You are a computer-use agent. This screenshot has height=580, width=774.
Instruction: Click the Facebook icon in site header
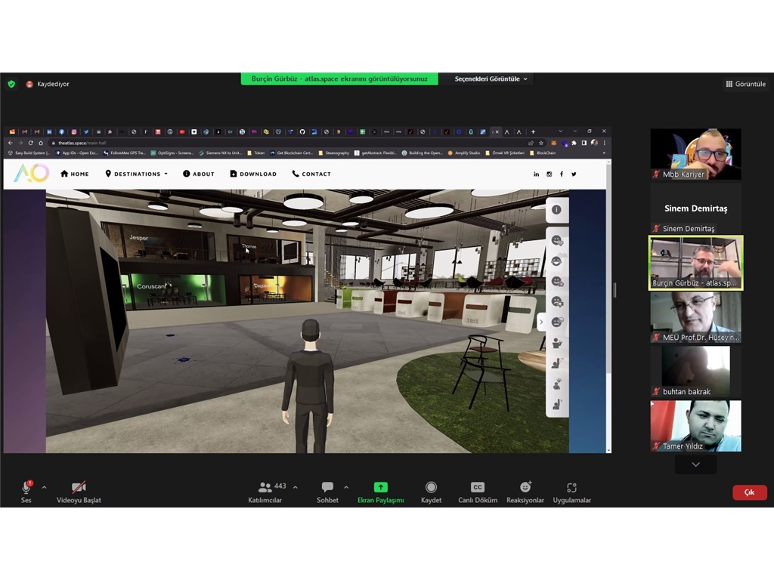[x=562, y=174]
